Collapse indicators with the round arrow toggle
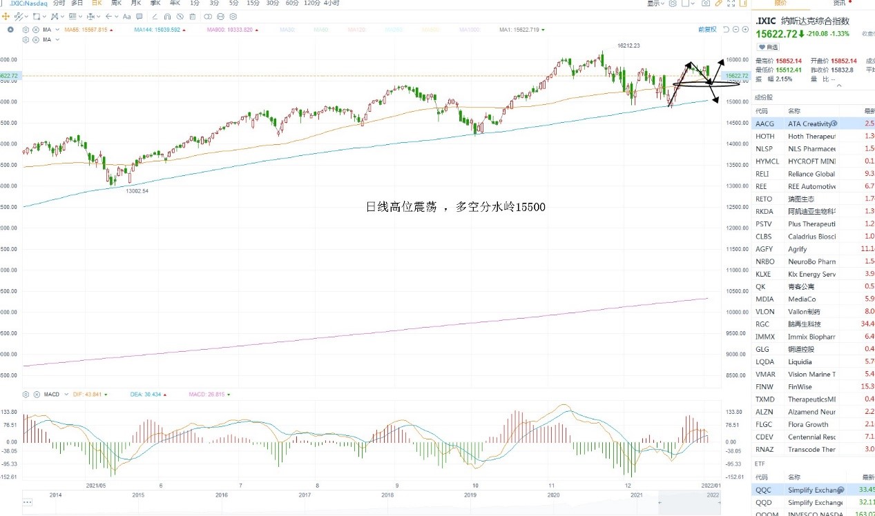The height and width of the screenshot is (516, 875). click(10, 30)
